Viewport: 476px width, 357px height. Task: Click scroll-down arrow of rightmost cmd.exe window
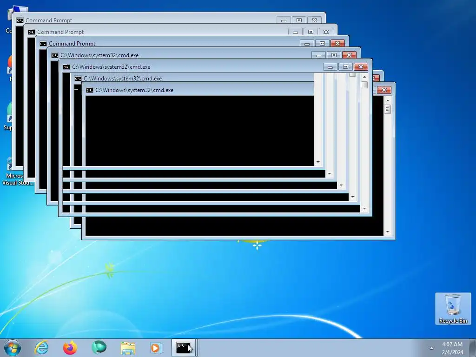point(387,232)
